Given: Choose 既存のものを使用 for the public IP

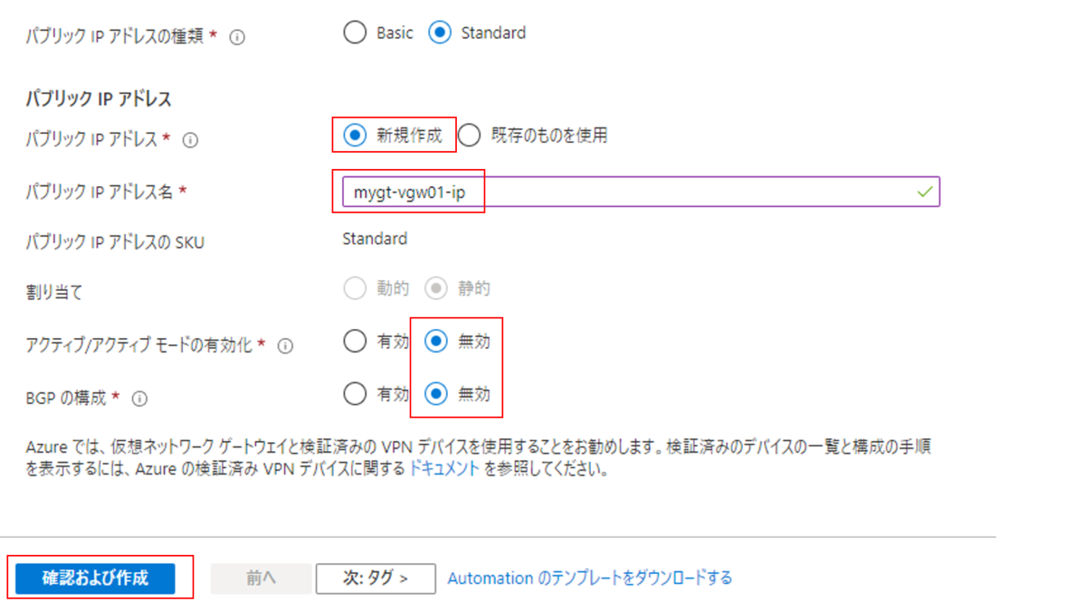Looking at the screenshot, I should click(x=469, y=136).
